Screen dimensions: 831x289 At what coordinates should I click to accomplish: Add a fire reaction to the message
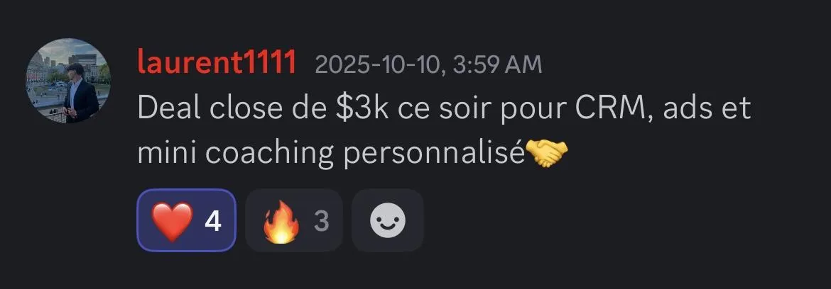click(x=294, y=220)
